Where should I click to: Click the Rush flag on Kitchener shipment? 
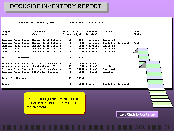click(x=136, y=43)
